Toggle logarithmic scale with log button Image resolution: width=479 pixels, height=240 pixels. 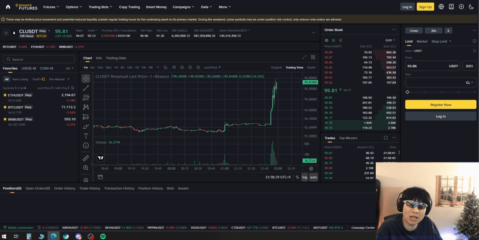305,177
